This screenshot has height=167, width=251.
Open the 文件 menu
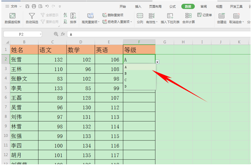coord(13,6)
